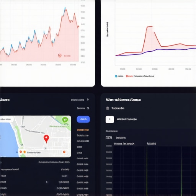Image resolution: width=196 pixels, height=196 pixels.
Task: Click the first green vertical spike in the dark chart
Action: click(147, 171)
